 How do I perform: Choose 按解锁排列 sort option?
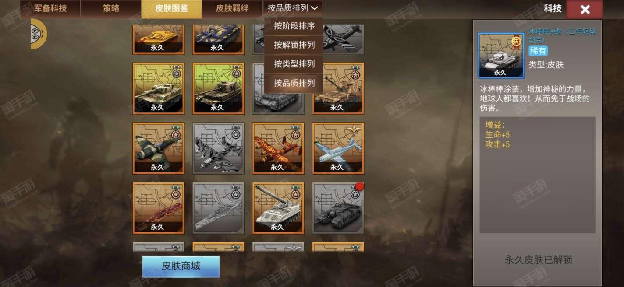(x=294, y=45)
